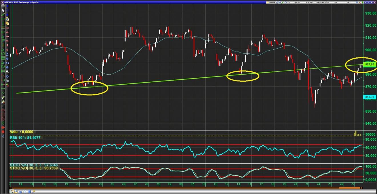Screen dimensions: 377x194
Task: Click the Volu volume panel label
Action: 21,132
